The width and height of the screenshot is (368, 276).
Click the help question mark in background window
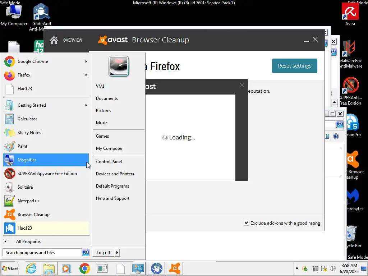[336, 136]
